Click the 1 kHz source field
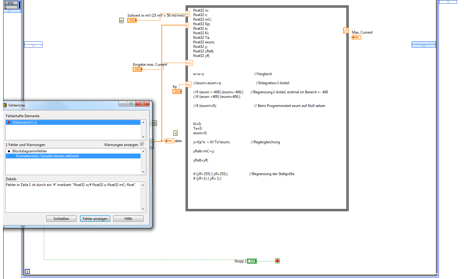 coord(11,3)
